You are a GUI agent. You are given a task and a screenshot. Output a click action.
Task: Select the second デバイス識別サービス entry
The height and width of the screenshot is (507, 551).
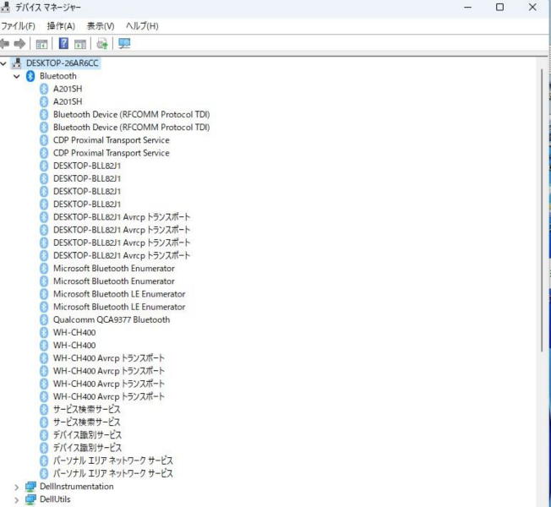tap(87, 448)
